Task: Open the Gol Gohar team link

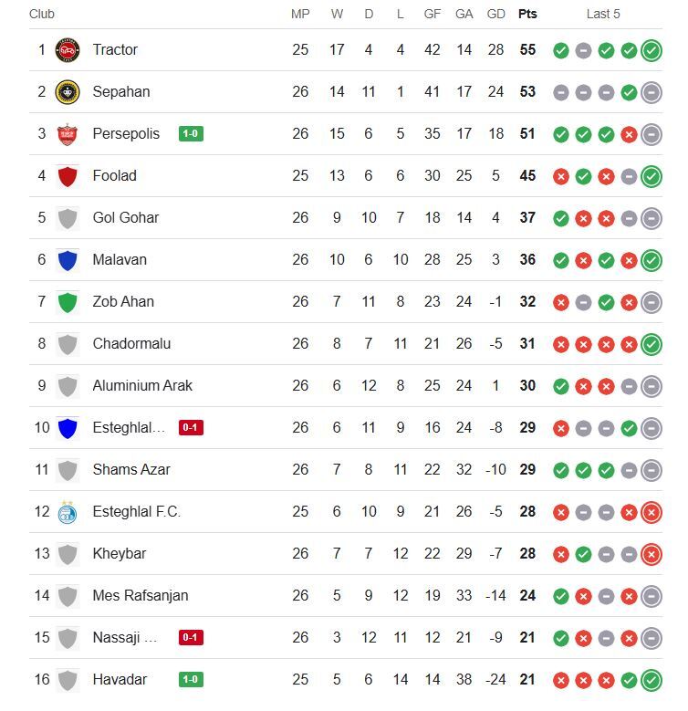Action: tap(126, 217)
